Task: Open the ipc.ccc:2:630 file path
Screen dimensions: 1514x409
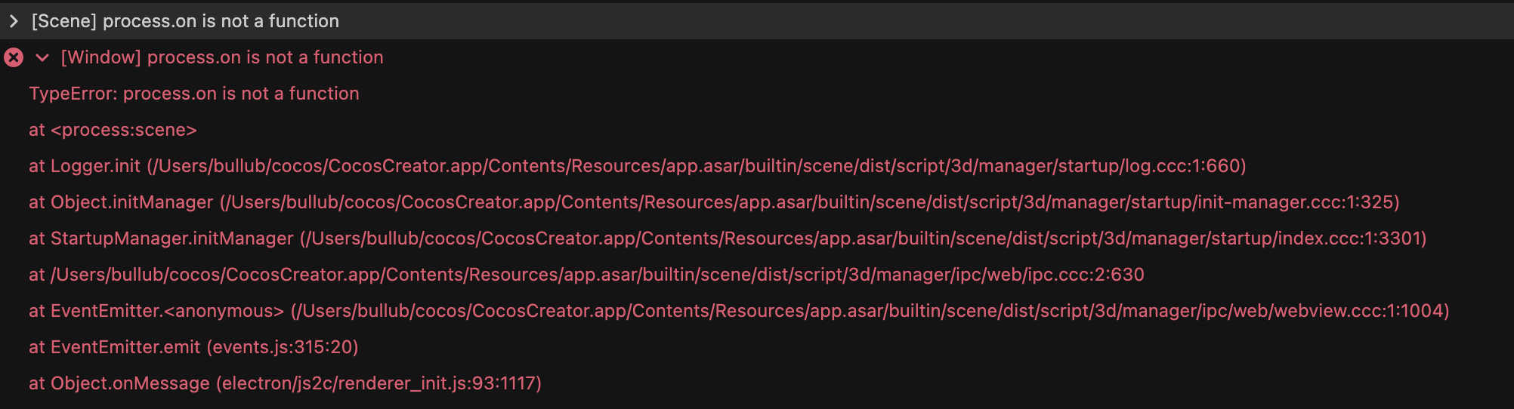Action: (x=597, y=275)
